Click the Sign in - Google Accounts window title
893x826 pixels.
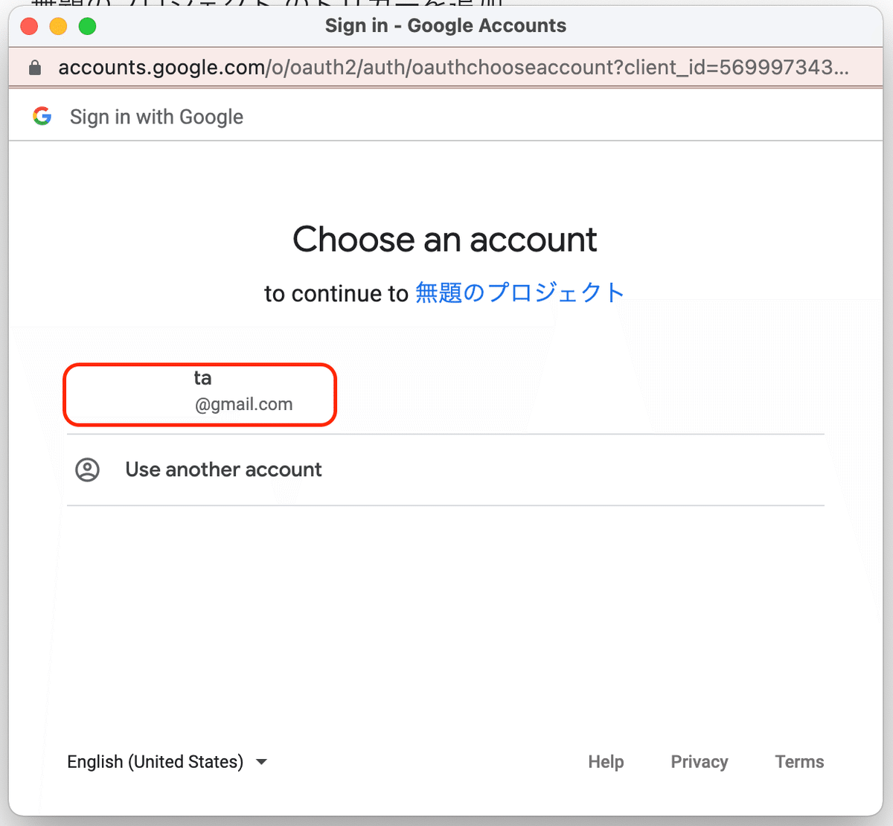pos(446,26)
